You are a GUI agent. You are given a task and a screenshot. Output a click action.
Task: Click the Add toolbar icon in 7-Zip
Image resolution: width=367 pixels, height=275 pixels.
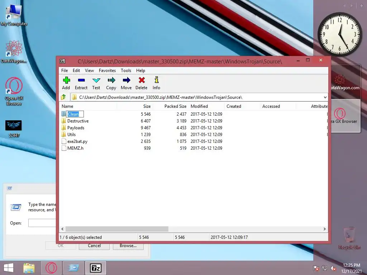tap(66, 81)
